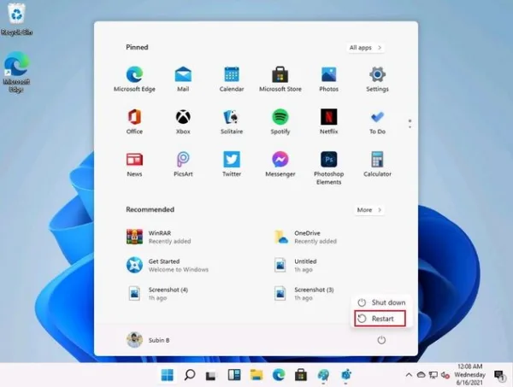513x387 pixels.
Task: Click the OneDrive cloud tray icon
Action: coord(421,375)
